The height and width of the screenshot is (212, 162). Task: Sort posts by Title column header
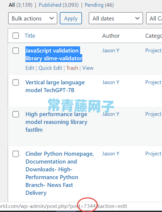coord(30,36)
